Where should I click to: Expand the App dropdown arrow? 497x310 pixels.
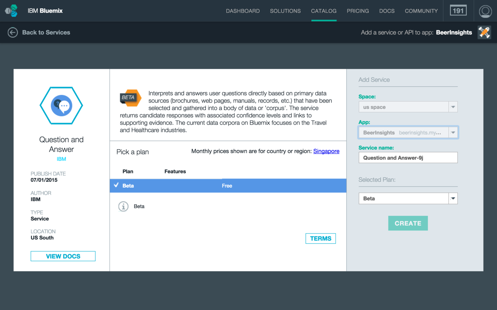[x=453, y=133]
